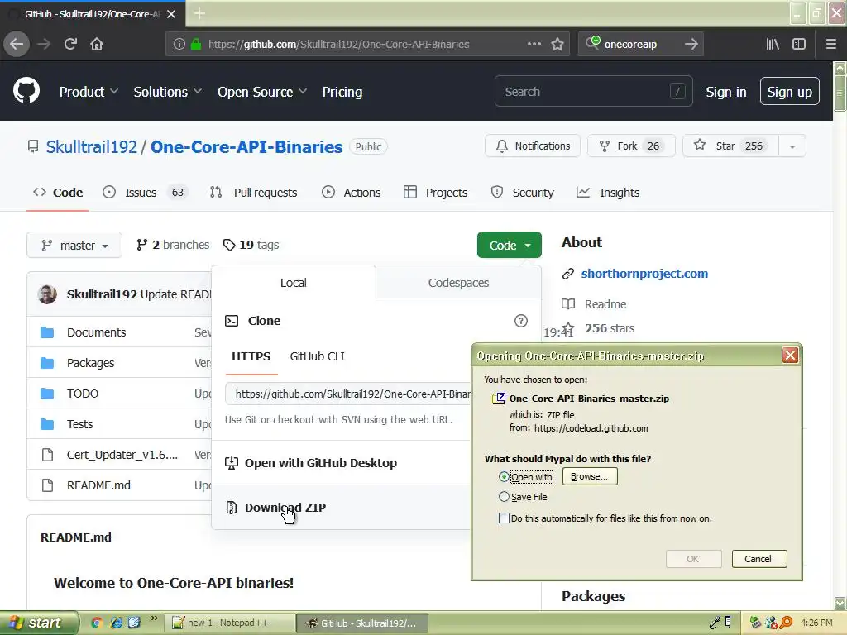Close the GitHub browser tab
This screenshot has width=847, height=635.
171,14
